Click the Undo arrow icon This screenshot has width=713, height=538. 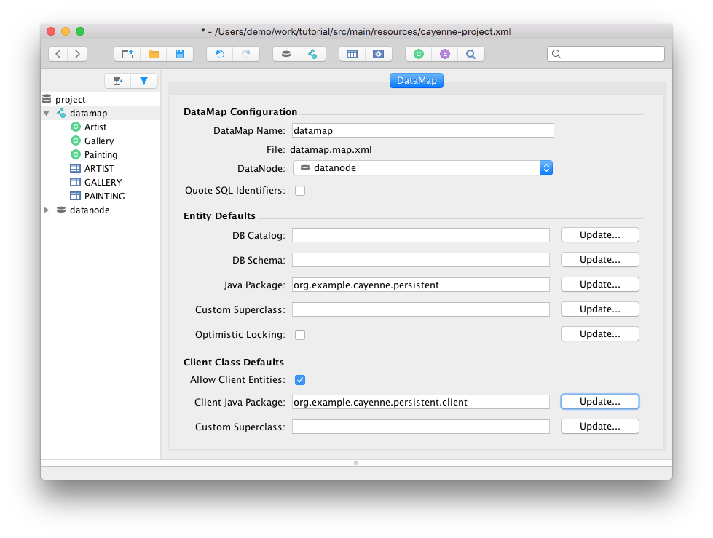220,54
